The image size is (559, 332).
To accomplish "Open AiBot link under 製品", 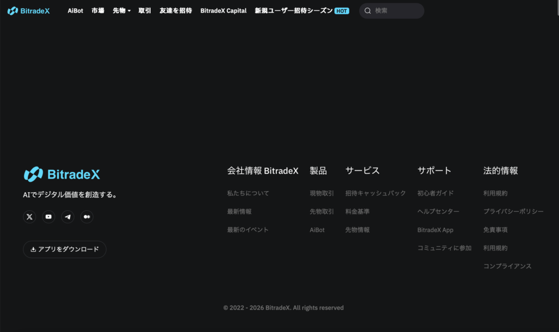I will tap(317, 230).
